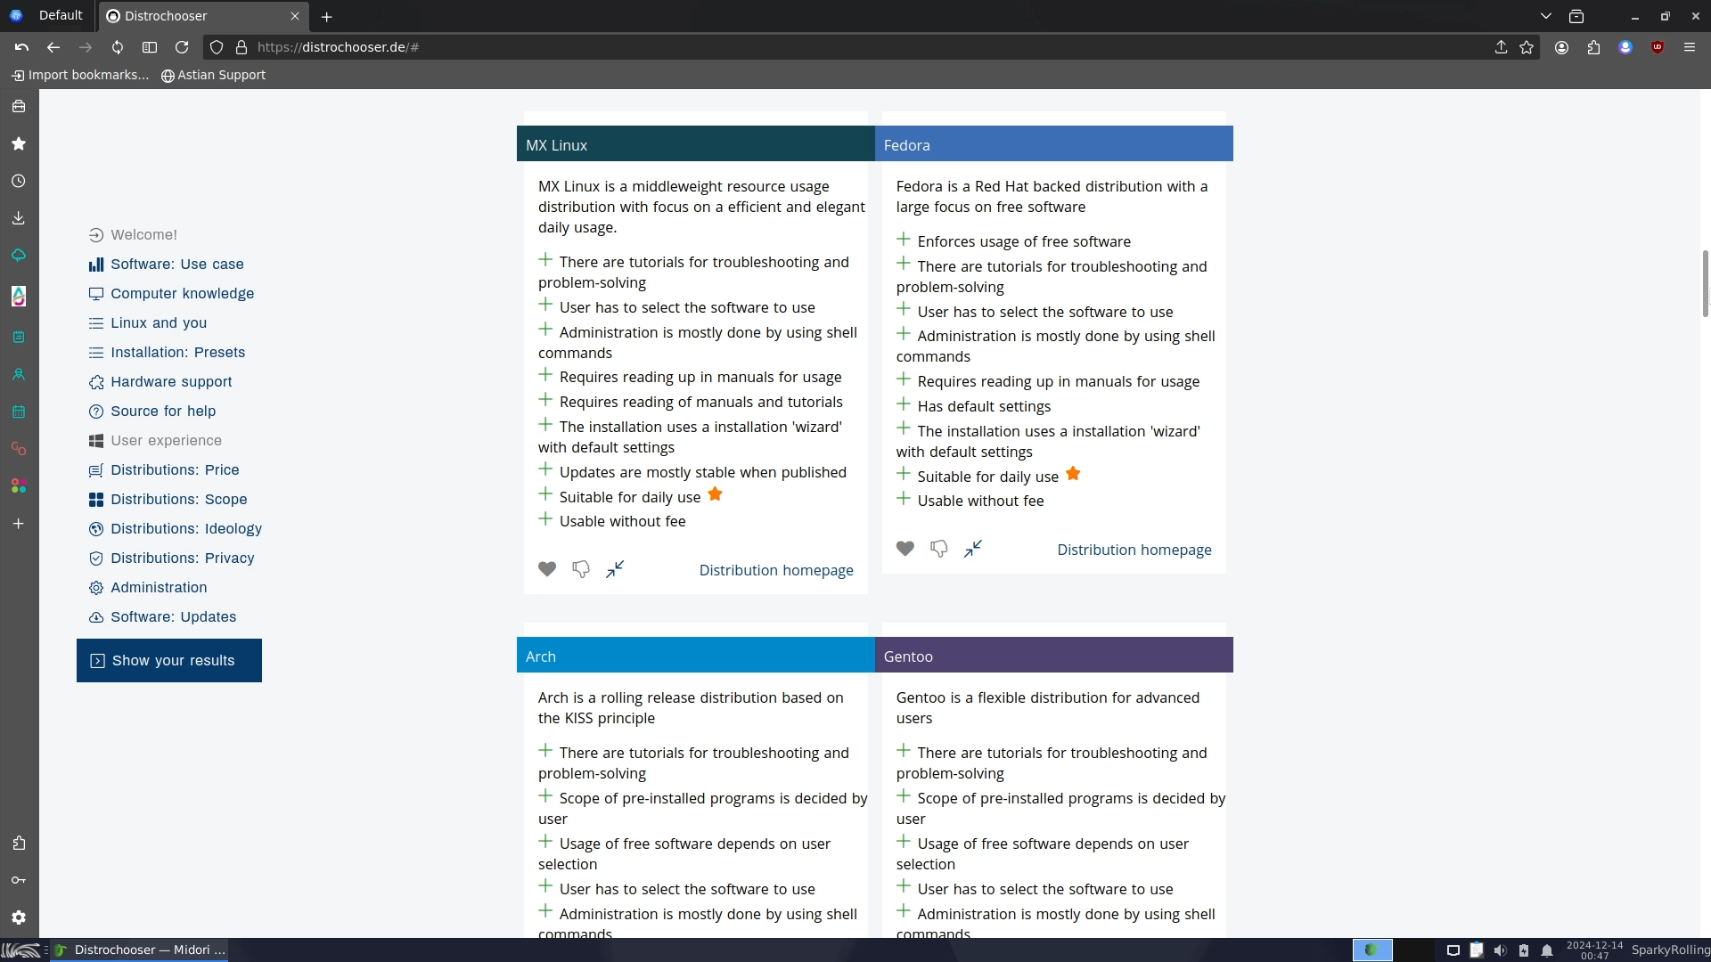The width and height of the screenshot is (1711, 962).
Task: Click the address bar URL field
Action: click(x=802, y=47)
